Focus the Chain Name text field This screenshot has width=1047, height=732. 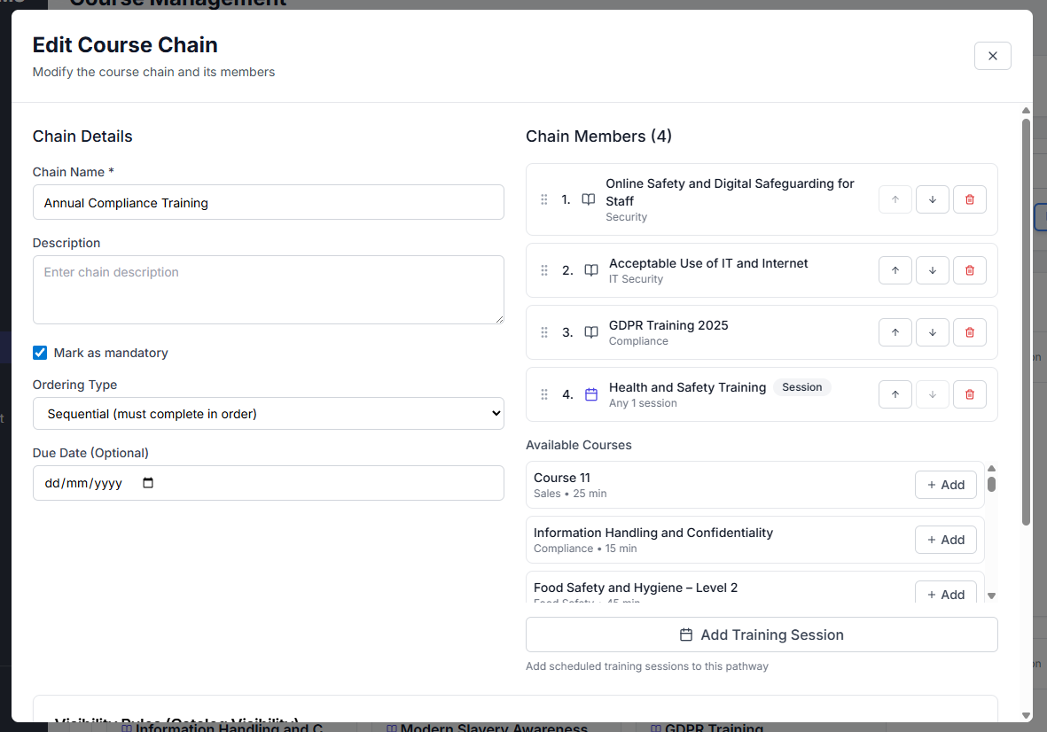click(x=268, y=203)
